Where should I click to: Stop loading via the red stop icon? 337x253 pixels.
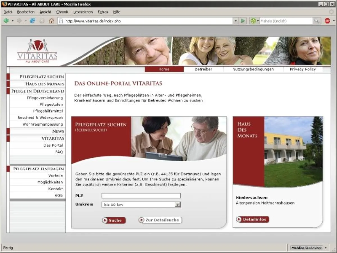42,21
